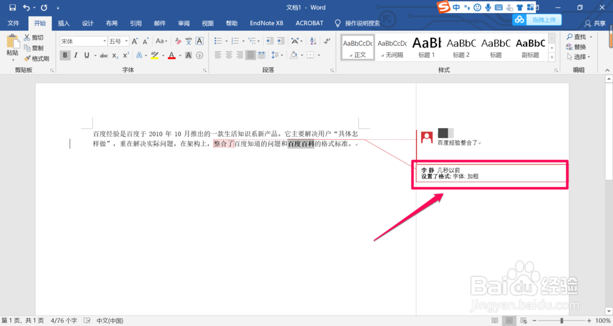The image size is (613, 326).
Task: Save document with the floppy disk icon
Action: point(12,7)
